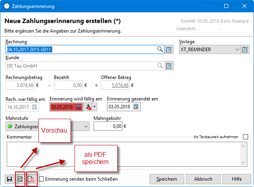Click the Abbruch button

(203, 179)
